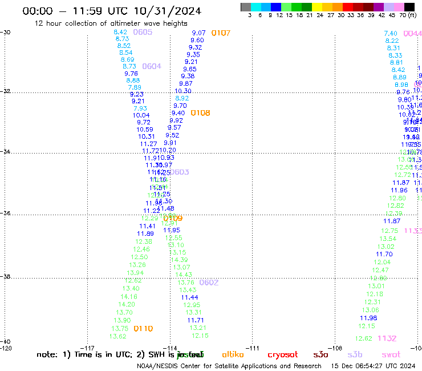Click the wave height value '13.54'
Screen dimensions: 422x371
tap(388, 239)
